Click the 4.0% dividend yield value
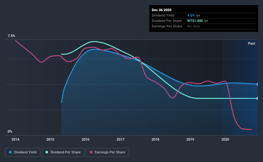263x162 pixels. (x=191, y=15)
